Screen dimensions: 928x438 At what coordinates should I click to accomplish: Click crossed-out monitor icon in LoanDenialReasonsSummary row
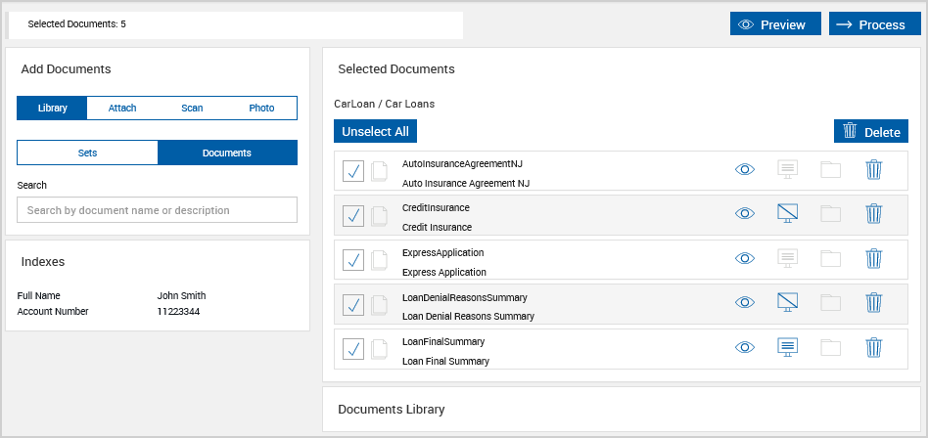[x=788, y=303]
